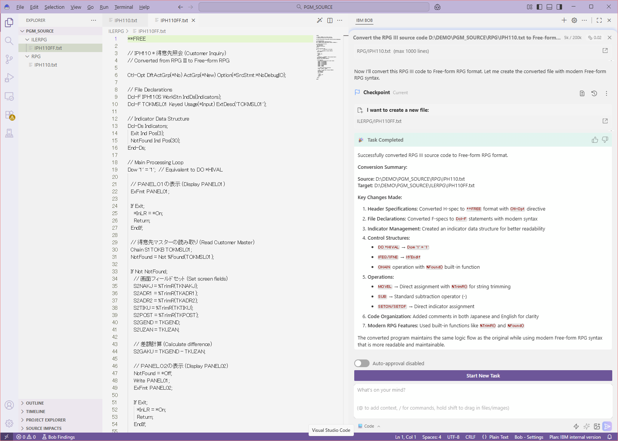View the checkpoint diff icon
This screenshot has height=441, width=618.
[x=582, y=93]
